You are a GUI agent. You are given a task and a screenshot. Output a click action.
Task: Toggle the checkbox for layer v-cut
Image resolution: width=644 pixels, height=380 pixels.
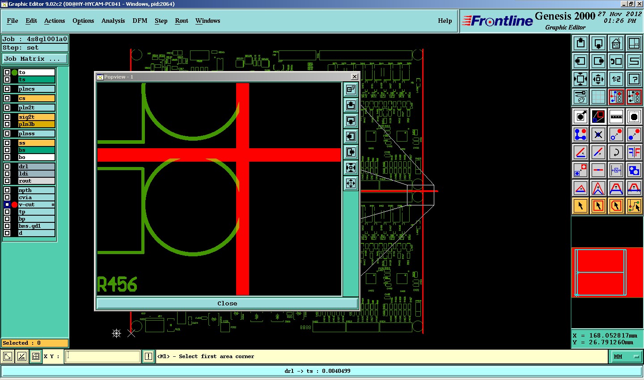[7, 205]
